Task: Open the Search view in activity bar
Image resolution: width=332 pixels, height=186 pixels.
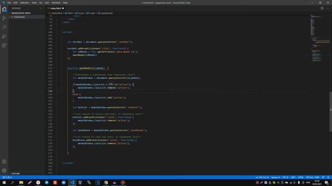Action: click(x=4, y=27)
